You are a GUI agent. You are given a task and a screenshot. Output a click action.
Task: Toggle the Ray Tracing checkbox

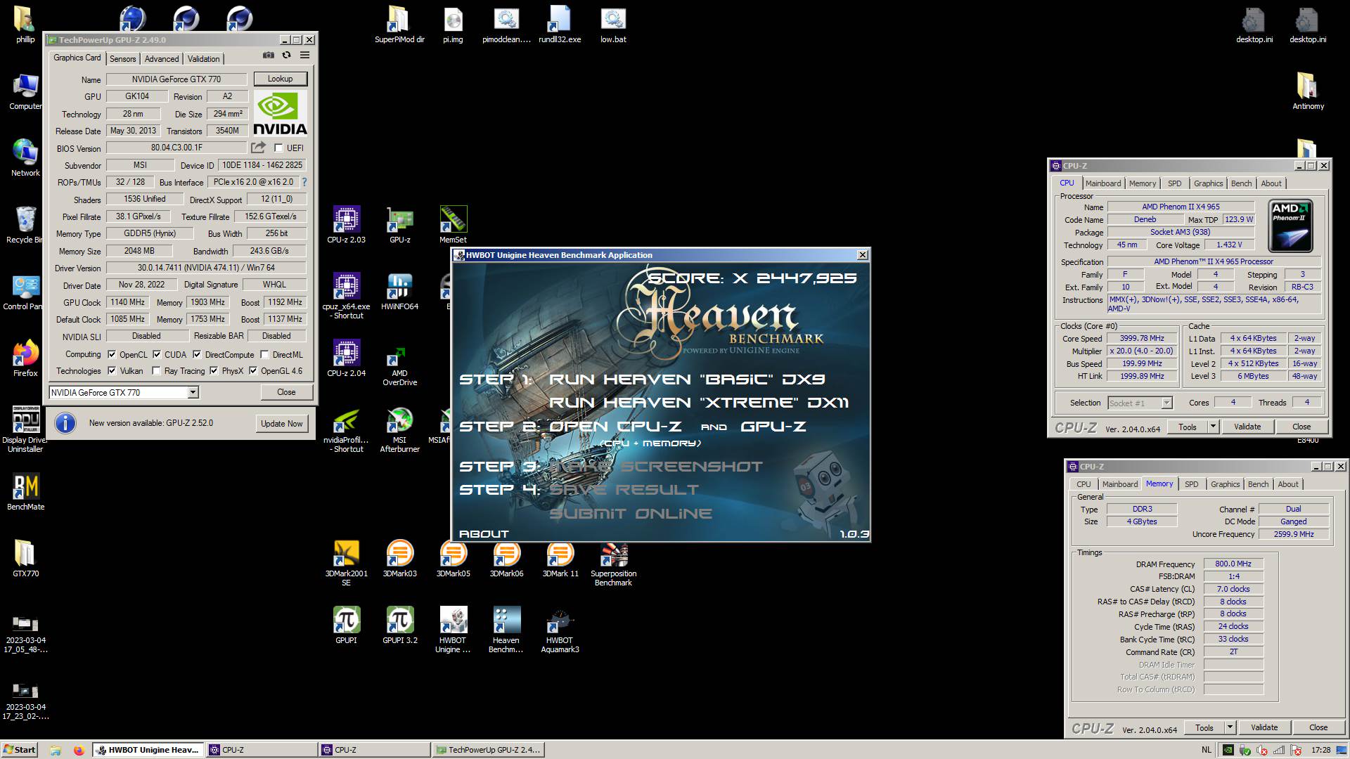[x=156, y=370]
